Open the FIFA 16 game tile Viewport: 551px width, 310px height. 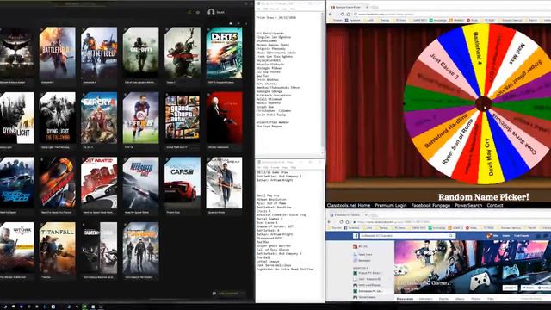point(140,118)
